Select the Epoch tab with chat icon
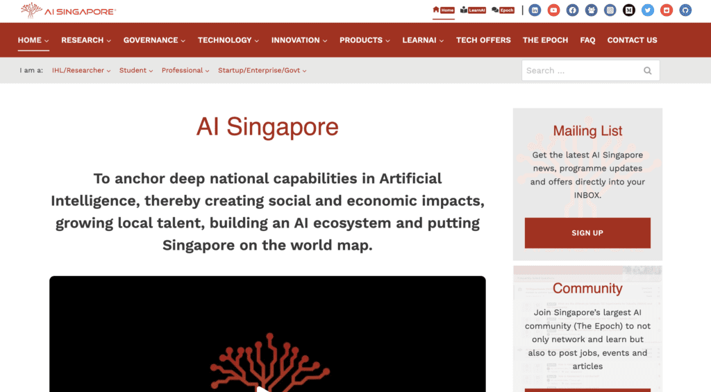 [x=503, y=10]
